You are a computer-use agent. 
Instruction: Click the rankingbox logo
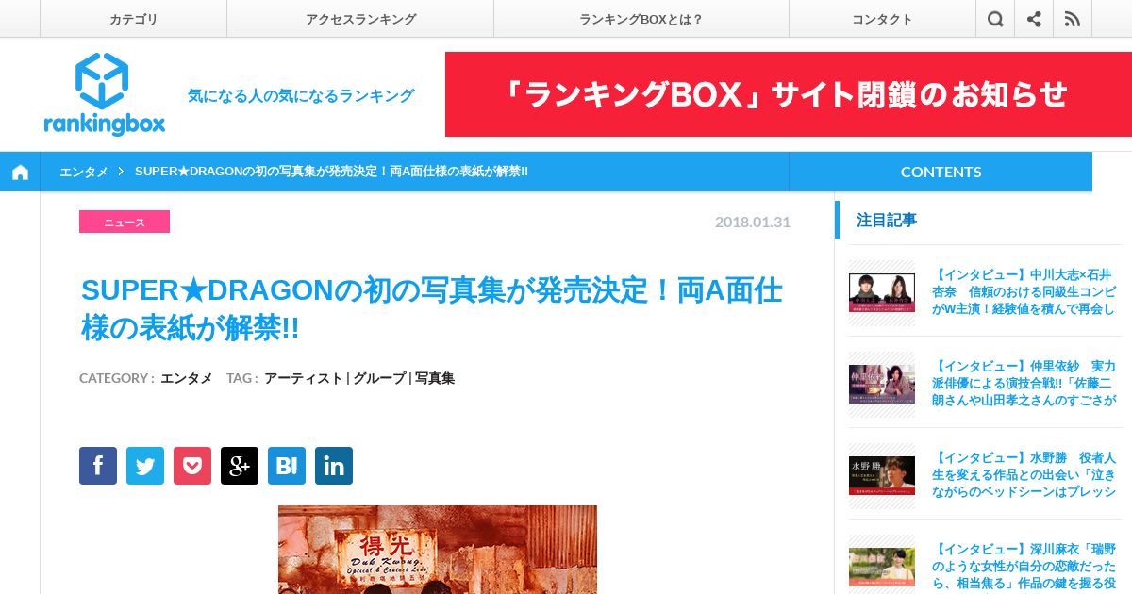coord(104,94)
